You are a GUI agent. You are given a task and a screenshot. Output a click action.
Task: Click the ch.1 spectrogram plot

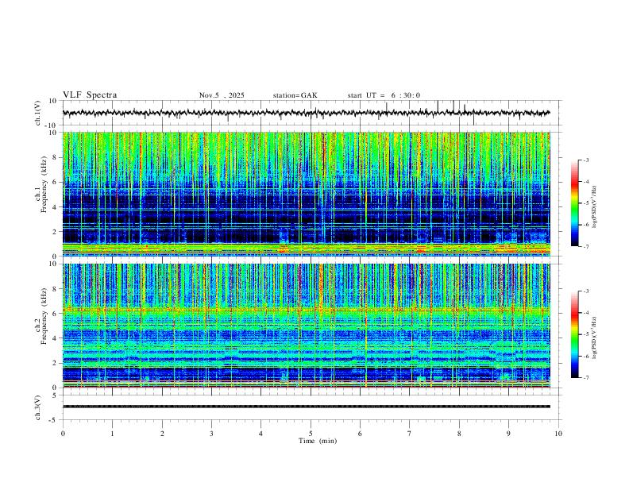307,194
